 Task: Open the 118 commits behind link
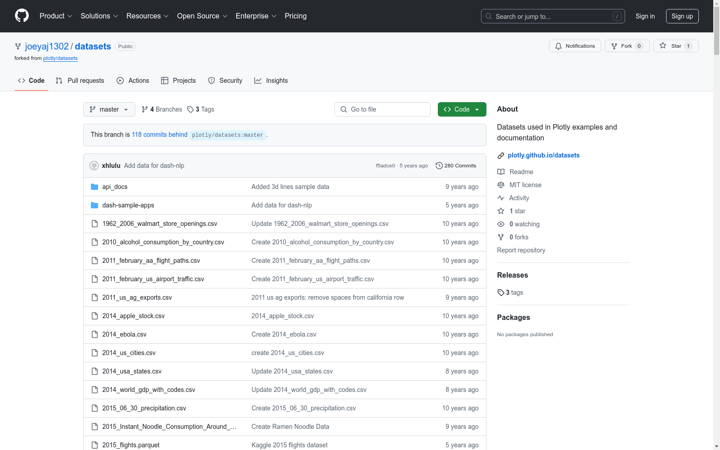point(159,135)
